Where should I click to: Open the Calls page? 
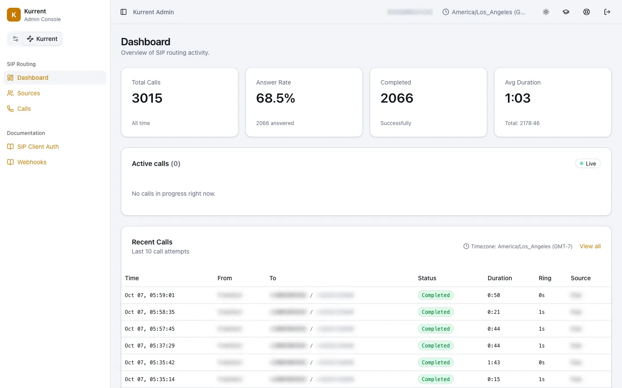pos(55,109)
